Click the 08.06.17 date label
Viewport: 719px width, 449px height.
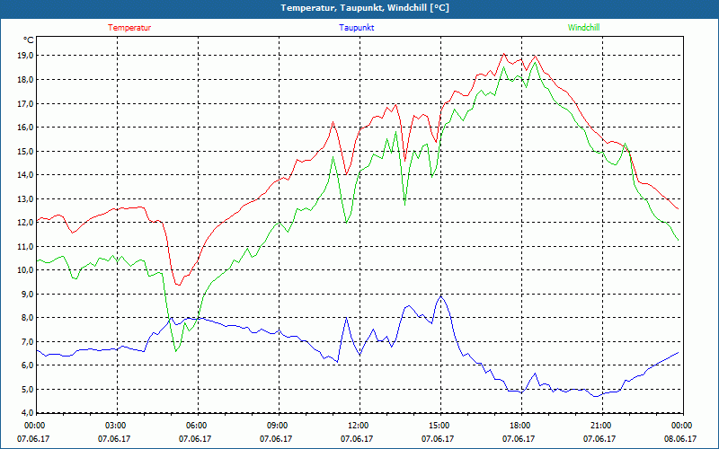(x=680, y=439)
